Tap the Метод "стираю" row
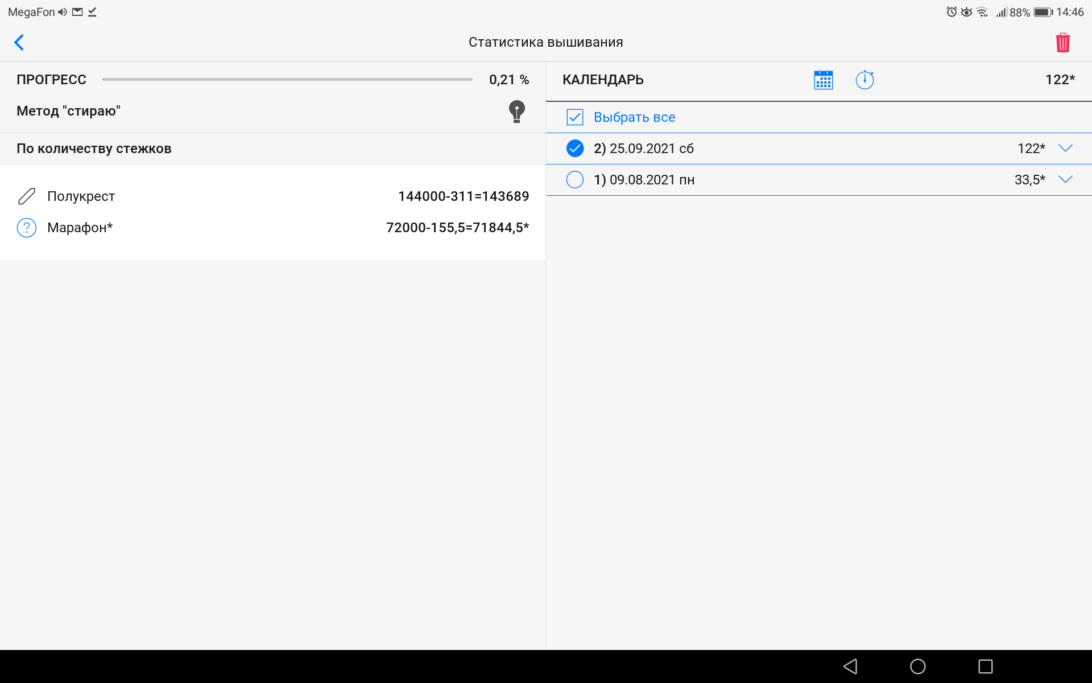The height and width of the screenshot is (683, 1092). click(69, 111)
